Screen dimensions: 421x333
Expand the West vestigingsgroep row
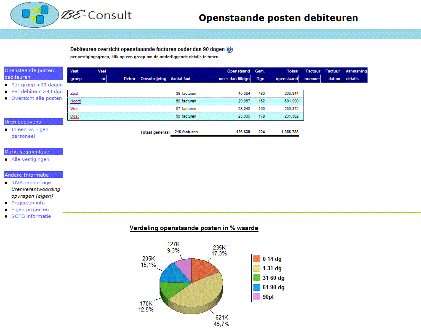point(75,109)
